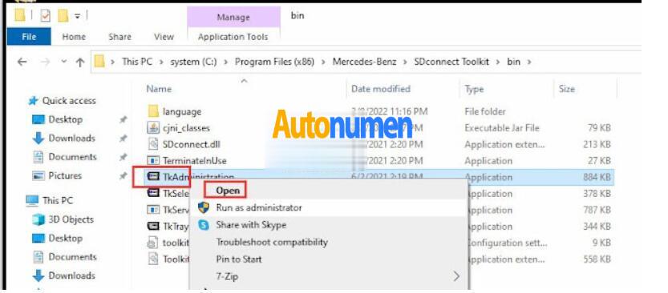
Task: Click the 3D Objects cube icon
Action: [x=38, y=219]
